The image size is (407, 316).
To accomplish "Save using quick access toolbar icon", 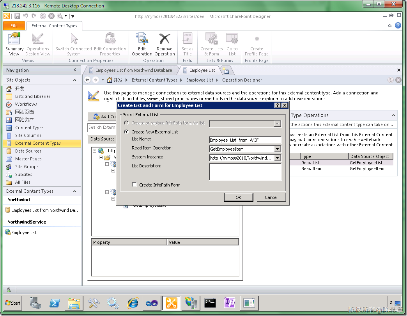I will (x=17, y=16).
